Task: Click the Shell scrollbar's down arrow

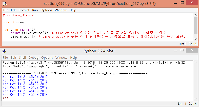Action: (x=195, y=99)
